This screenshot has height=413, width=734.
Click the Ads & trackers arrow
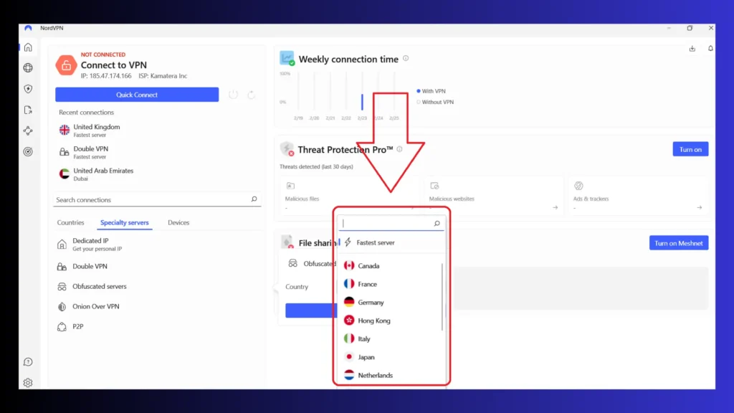700,207
